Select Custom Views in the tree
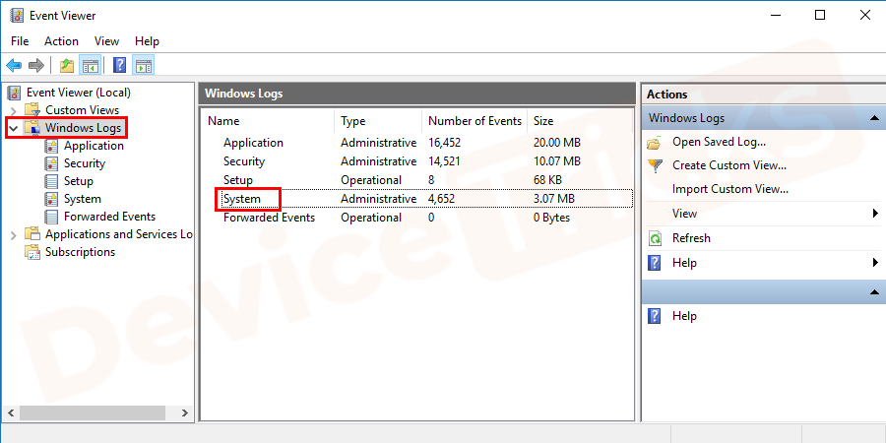This screenshot has height=443, width=886. [83, 110]
